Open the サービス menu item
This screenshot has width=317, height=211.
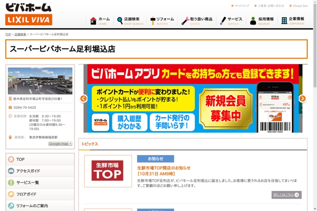[x=231, y=21]
